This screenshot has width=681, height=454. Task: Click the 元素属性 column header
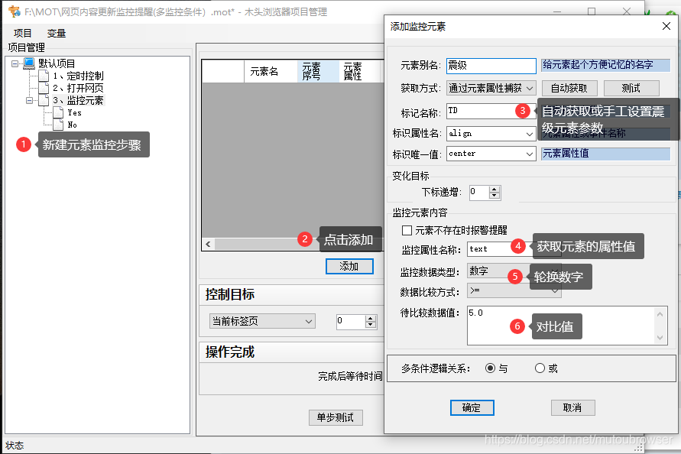(x=359, y=71)
